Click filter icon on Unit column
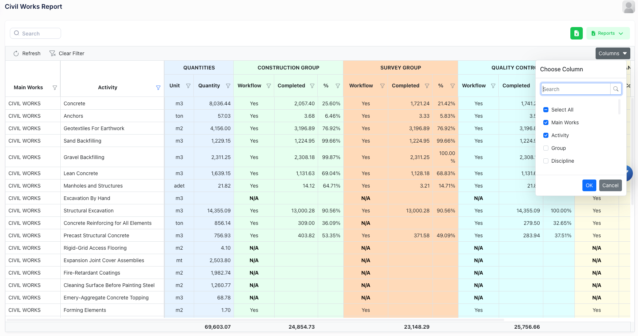Screen dimensions: 638x336 pyautogui.click(x=188, y=86)
